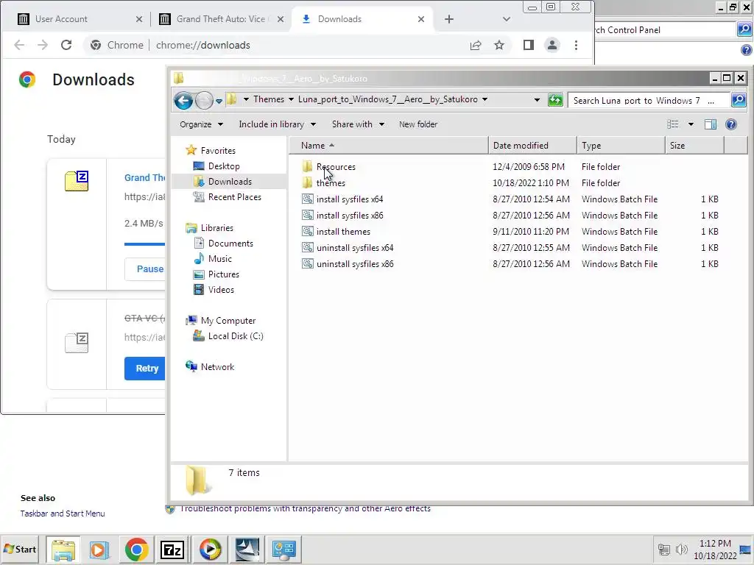This screenshot has width=754, height=565.
Task: Retry the failed GTA VC download
Action: pyautogui.click(x=145, y=369)
